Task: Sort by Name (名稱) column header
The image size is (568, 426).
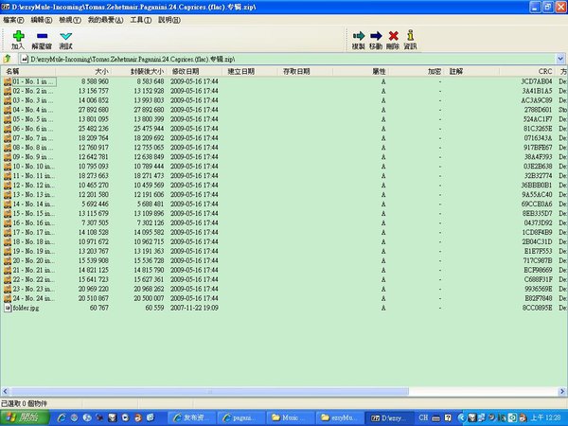Action: pos(27,71)
